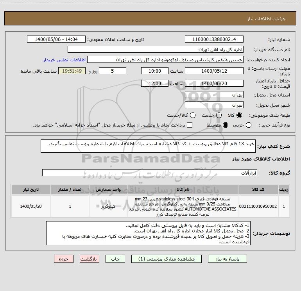Choose the متوسط purchase process option
Screen dimensions: 301x291
coord(226,125)
